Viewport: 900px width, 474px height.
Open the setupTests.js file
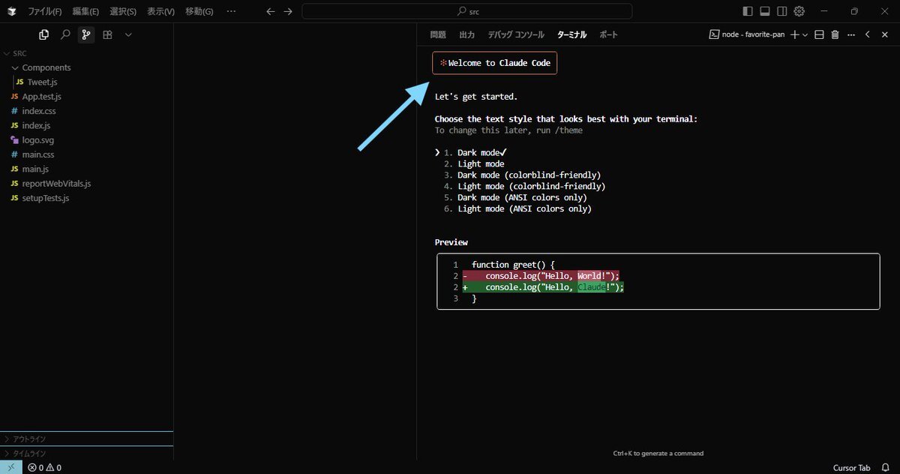[86, 198]
